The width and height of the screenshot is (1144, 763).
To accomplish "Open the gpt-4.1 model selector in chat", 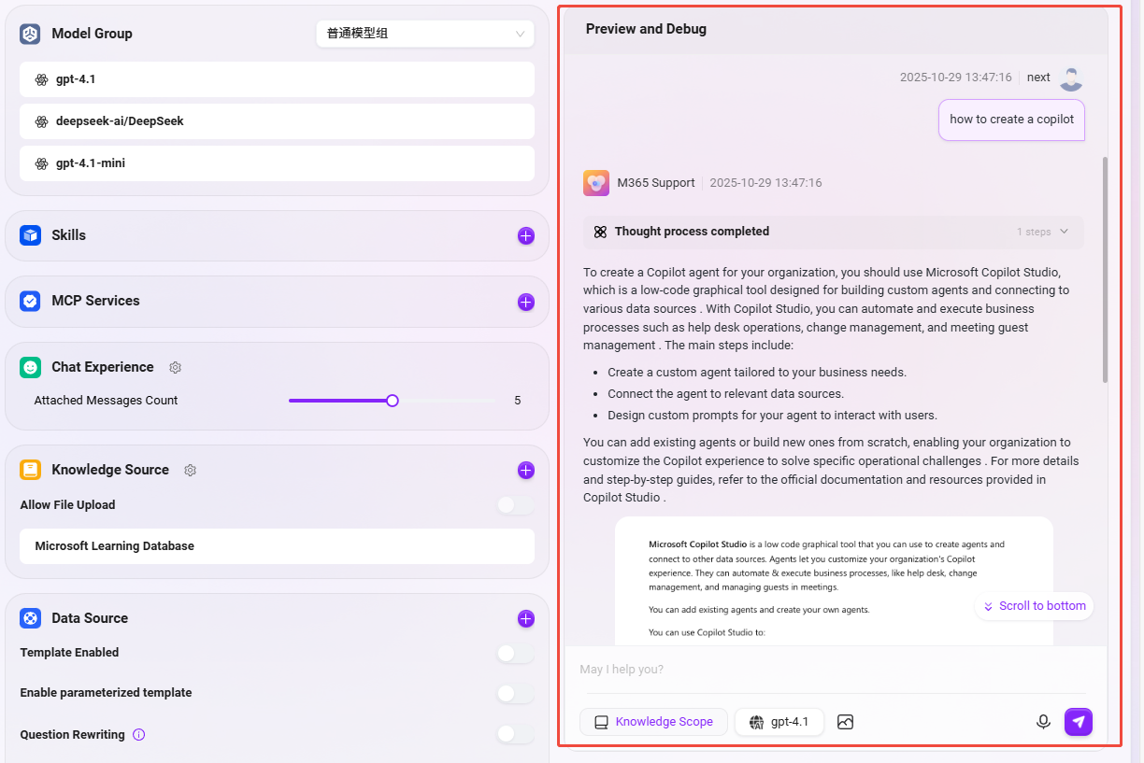I will click(779, 722).
